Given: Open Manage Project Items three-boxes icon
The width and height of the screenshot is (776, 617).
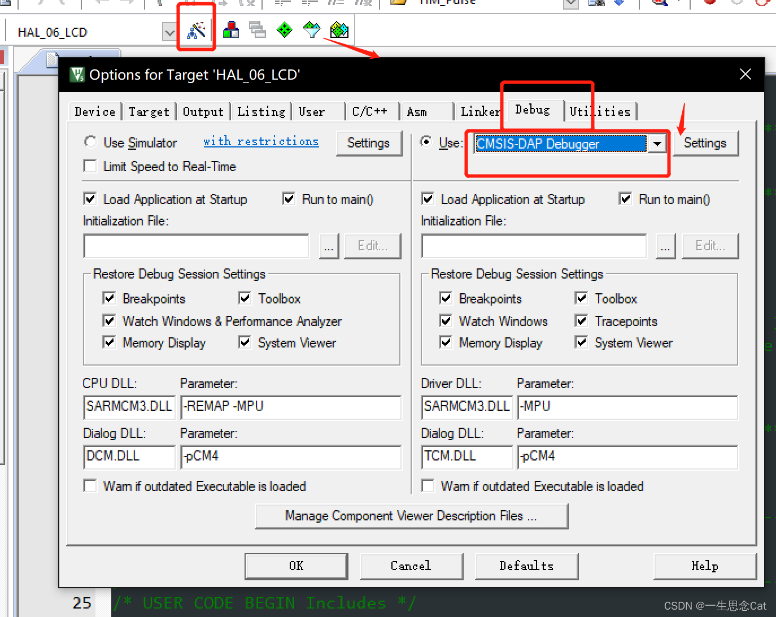Looking at the screenshot, I should pos(231,30).
